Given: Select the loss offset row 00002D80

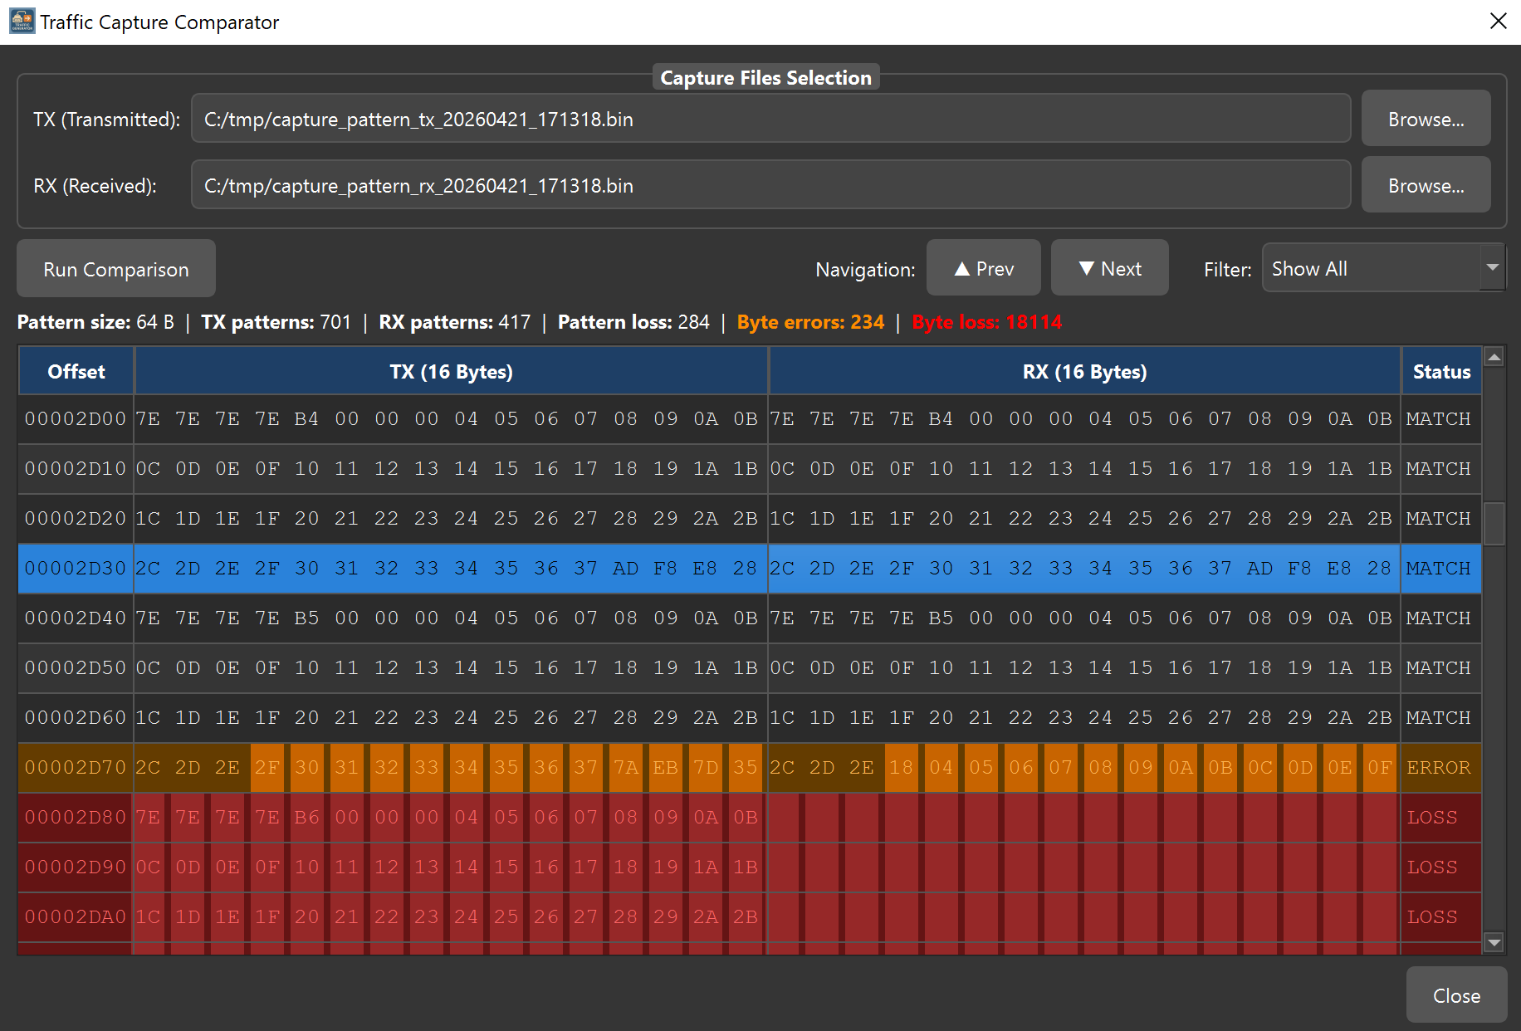Looking at the screenshot, I should (x=750, y=818).
